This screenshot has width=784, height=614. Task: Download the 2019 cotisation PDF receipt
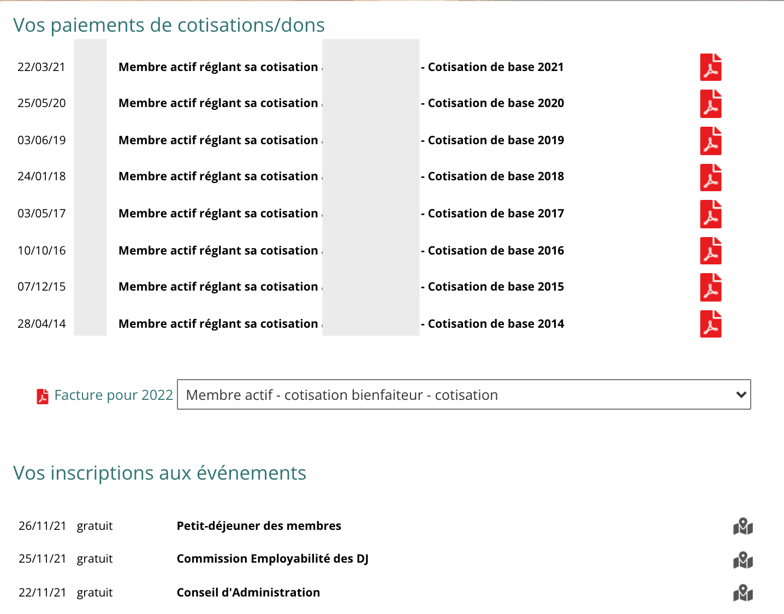tap(710, 141)
